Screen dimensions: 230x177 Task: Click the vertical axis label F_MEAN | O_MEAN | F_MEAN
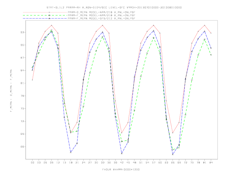coord(11,91)
